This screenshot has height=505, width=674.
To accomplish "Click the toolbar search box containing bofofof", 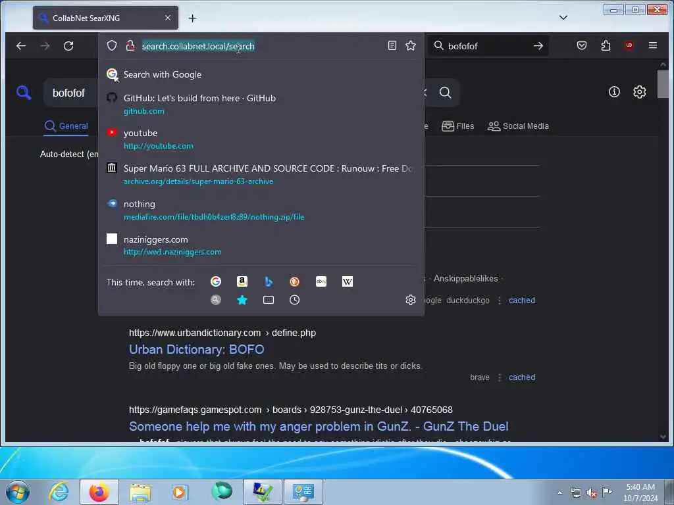I will click(x=488, y=46).
